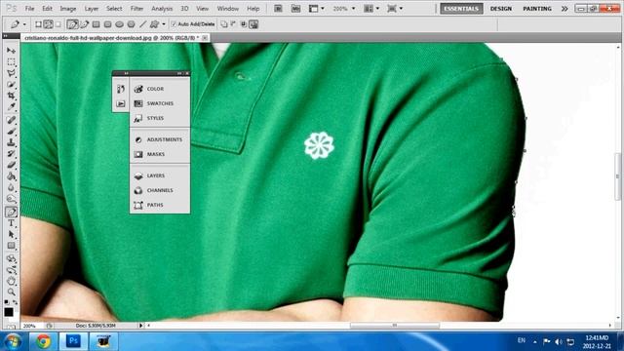Select the Move tool
624x351 pixels.
[11, 51]
